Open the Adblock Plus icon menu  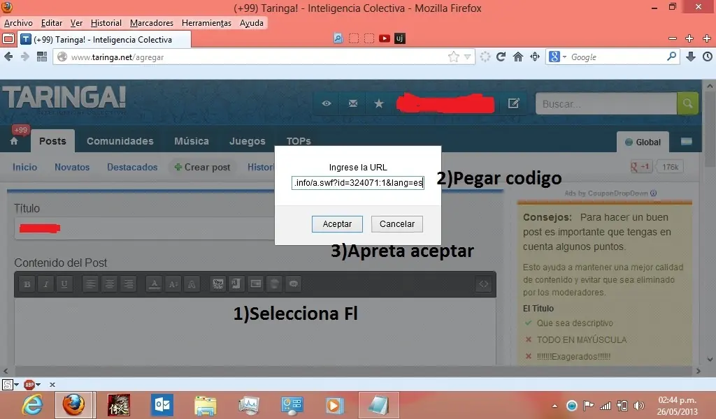tap(31, 384)
